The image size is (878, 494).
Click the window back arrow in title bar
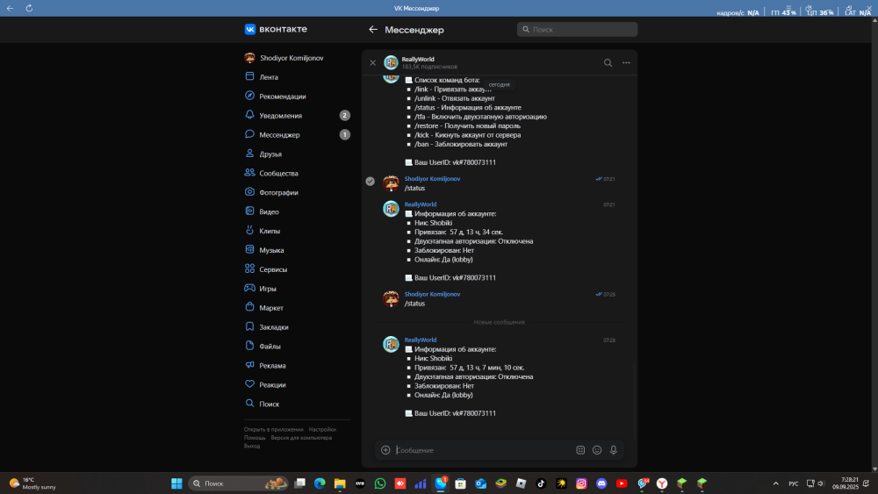[x=10, y=8]
